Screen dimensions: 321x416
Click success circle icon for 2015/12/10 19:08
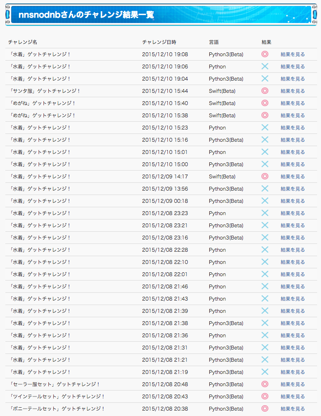[265, 54]
